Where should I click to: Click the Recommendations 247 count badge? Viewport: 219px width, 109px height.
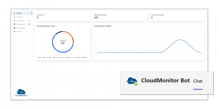29,24
